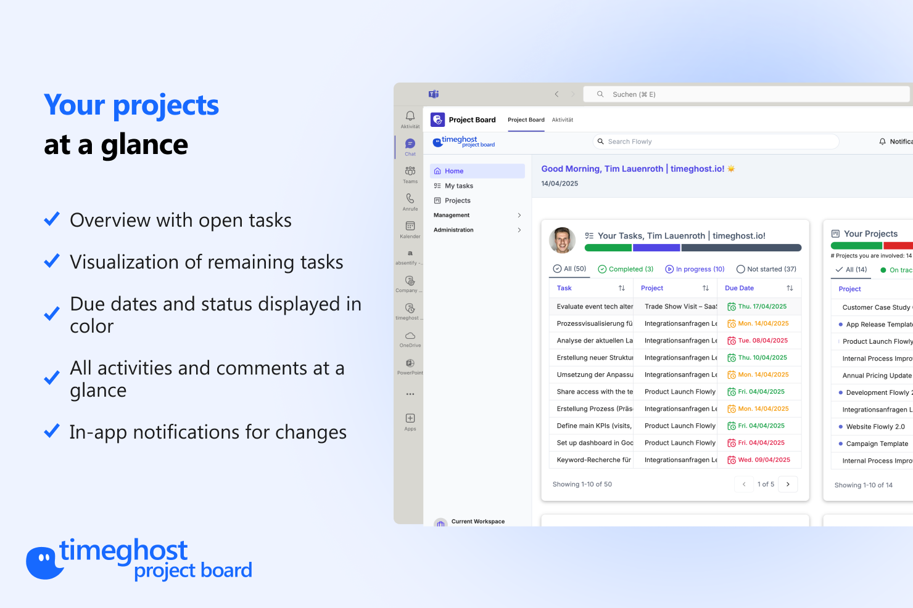The height and width of the screenshot is (608, 913).
Task: Click the calendar icon beside Wed. 09/04/2025
Action: [x=732, y=460]
